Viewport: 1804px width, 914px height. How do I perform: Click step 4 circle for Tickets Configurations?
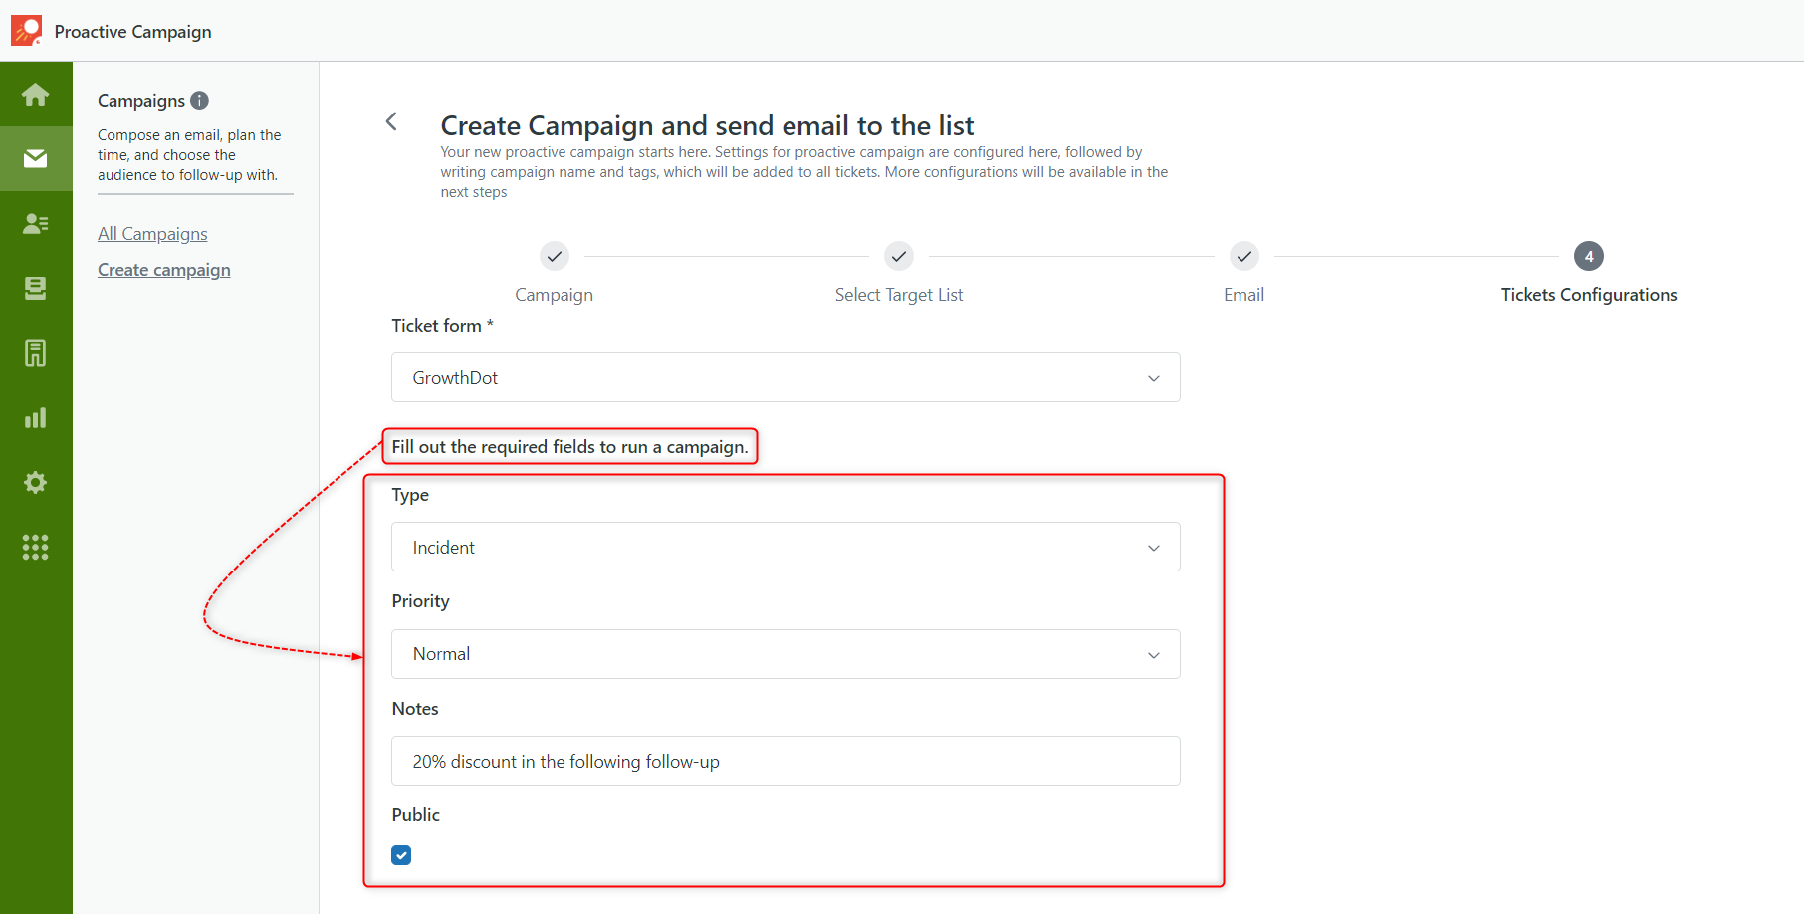tap(1589, 256)
